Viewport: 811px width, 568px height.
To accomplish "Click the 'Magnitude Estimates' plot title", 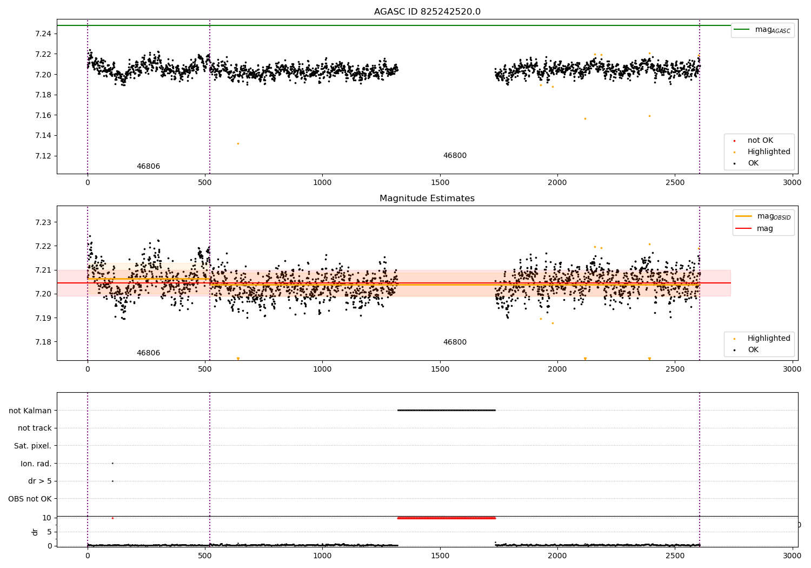I will (427, 199).
